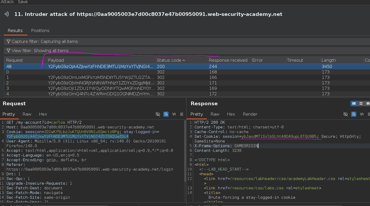
Task: Open Capture filter: Capturing all items bar
Action: [187, 42]
